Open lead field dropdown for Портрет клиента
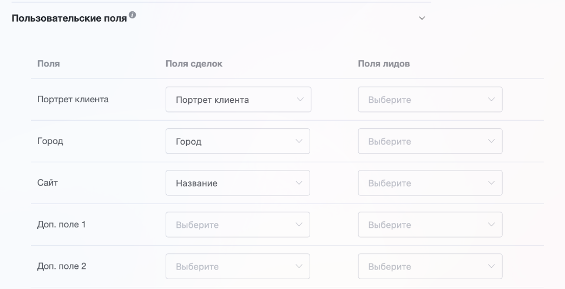This screenshot has height=289, width=565. click(430, 100)
